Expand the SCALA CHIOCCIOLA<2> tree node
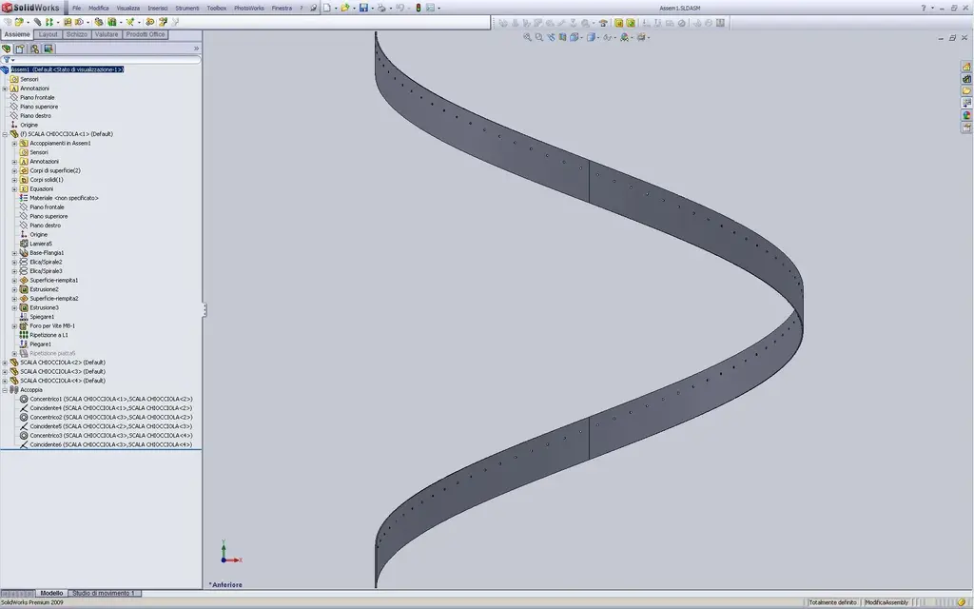 (5, 363)
